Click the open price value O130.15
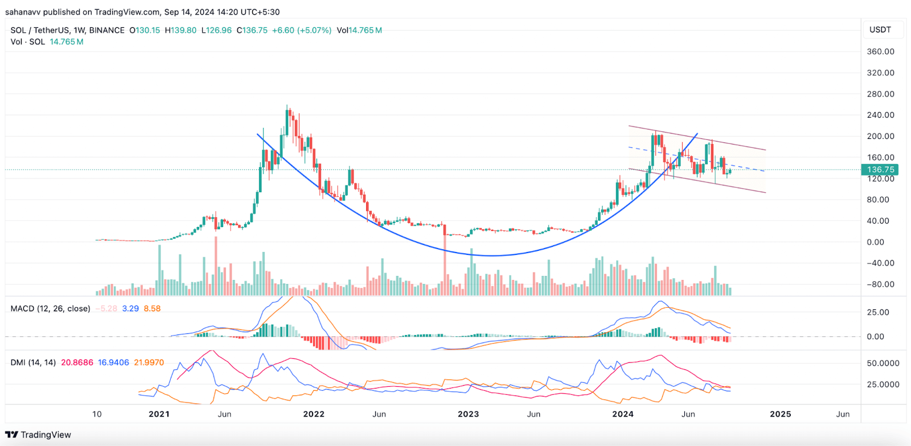The image size is (911, 446). point(145,30)
